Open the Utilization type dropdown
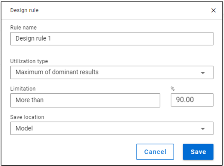224x166 pixels. 112,72
